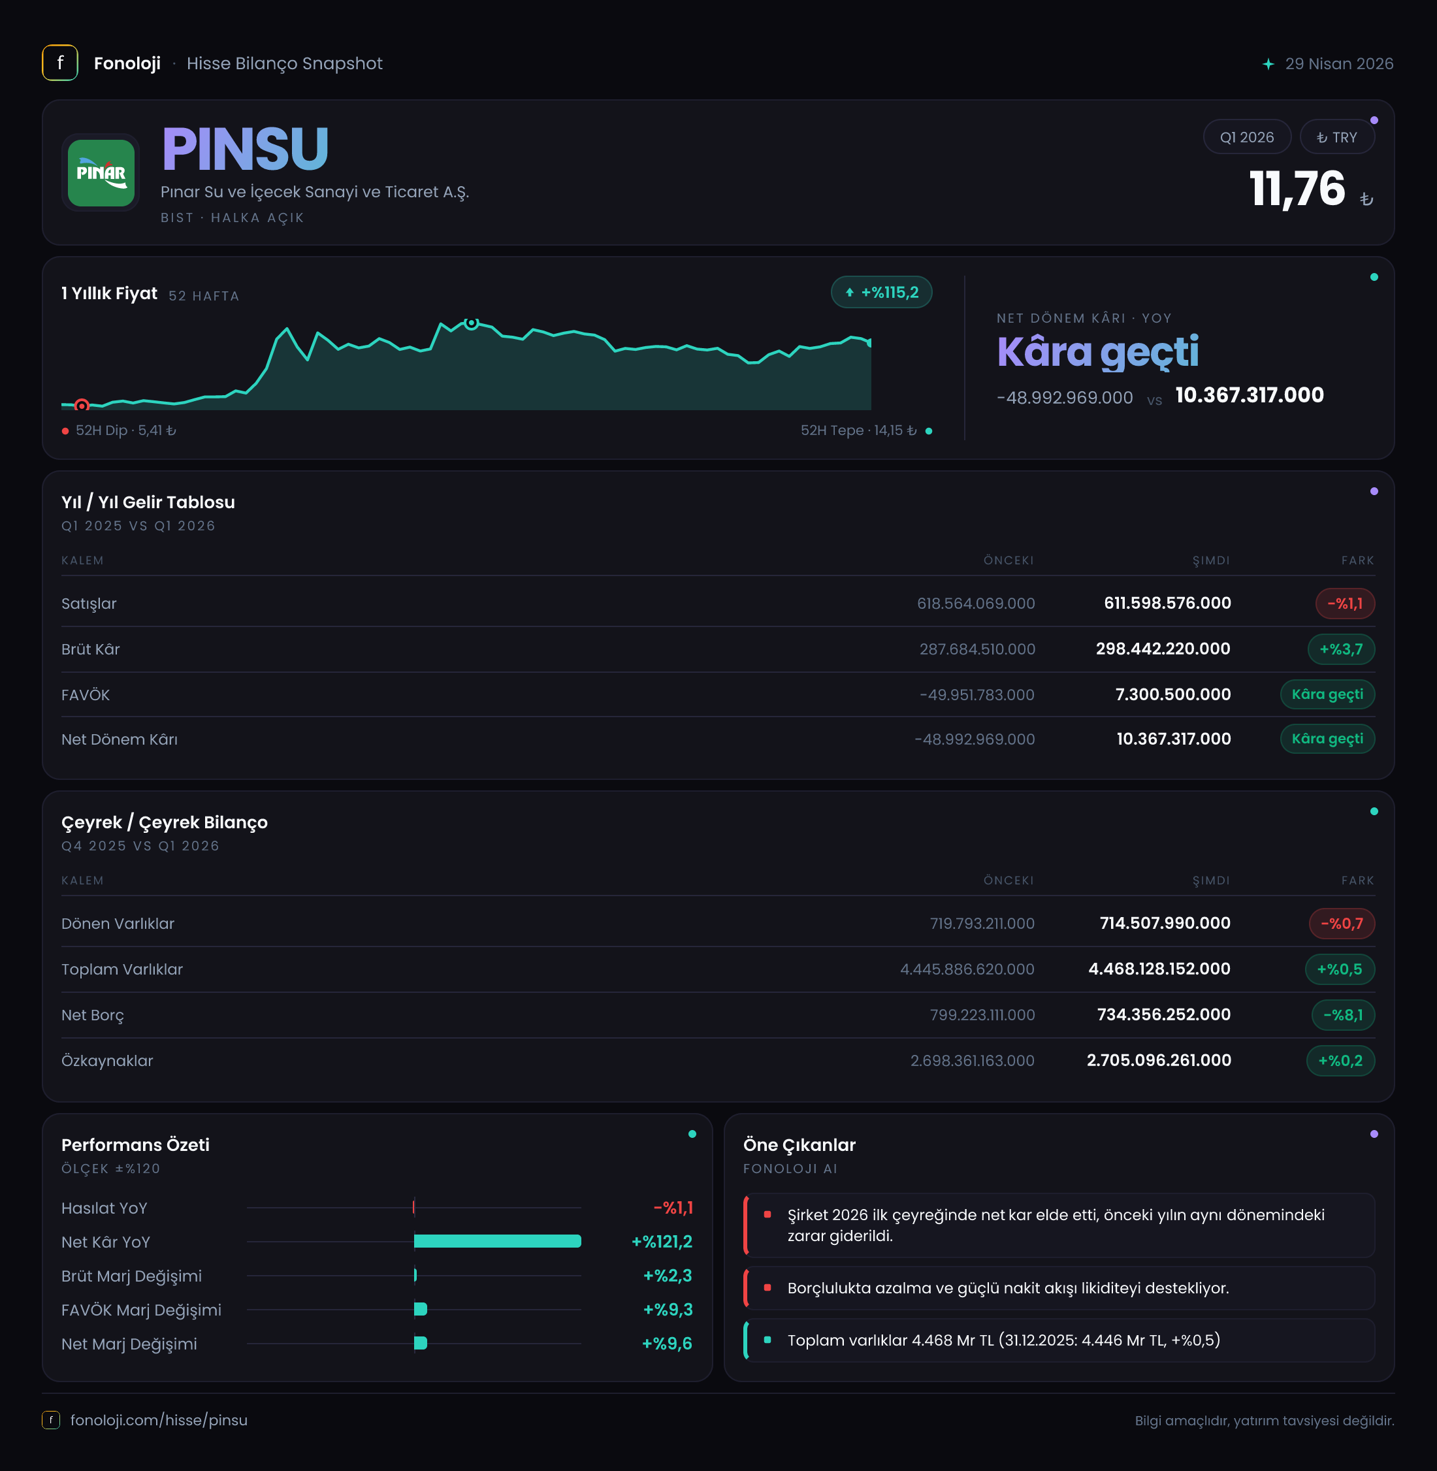1437x1471 pixels.
Task: Click the 'Çeyrek / Çeyrek Bilanço' heading
Action: (165, 822)
